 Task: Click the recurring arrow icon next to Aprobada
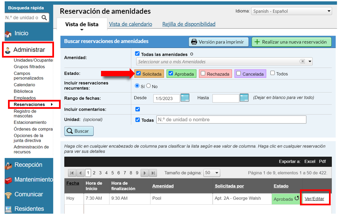point(297,198)
